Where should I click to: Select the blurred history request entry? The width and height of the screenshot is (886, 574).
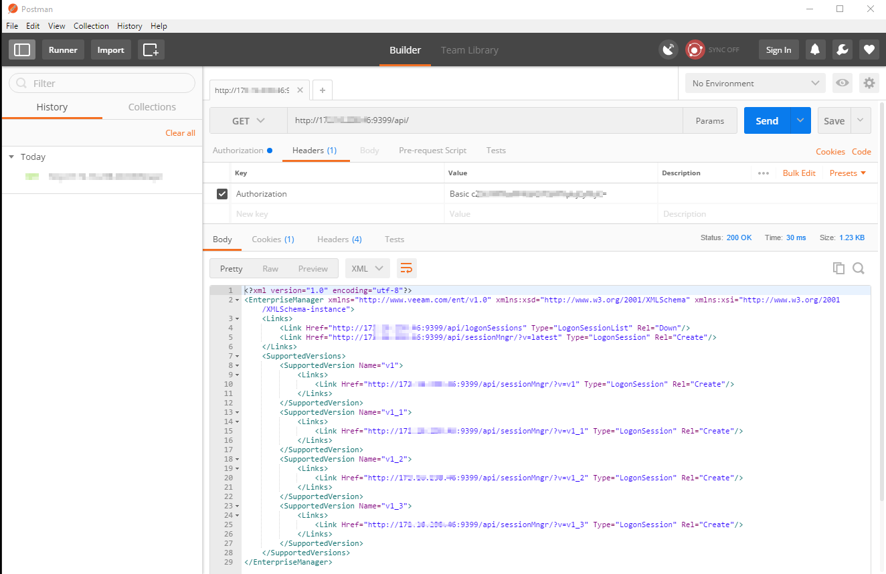click(102, 177)
